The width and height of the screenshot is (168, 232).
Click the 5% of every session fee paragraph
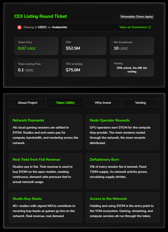pyautogui.click(x=119, y=172)
